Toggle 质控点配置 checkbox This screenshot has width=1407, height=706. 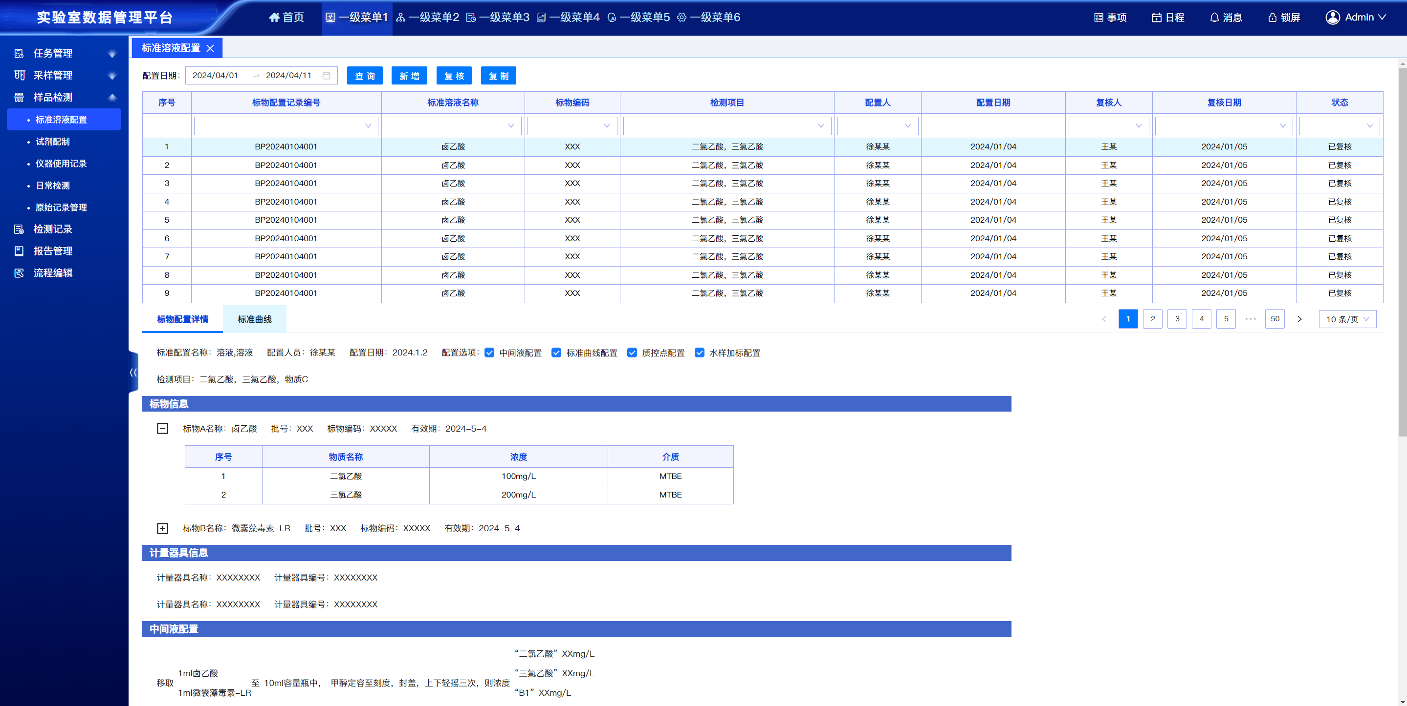tap(632, 353)
